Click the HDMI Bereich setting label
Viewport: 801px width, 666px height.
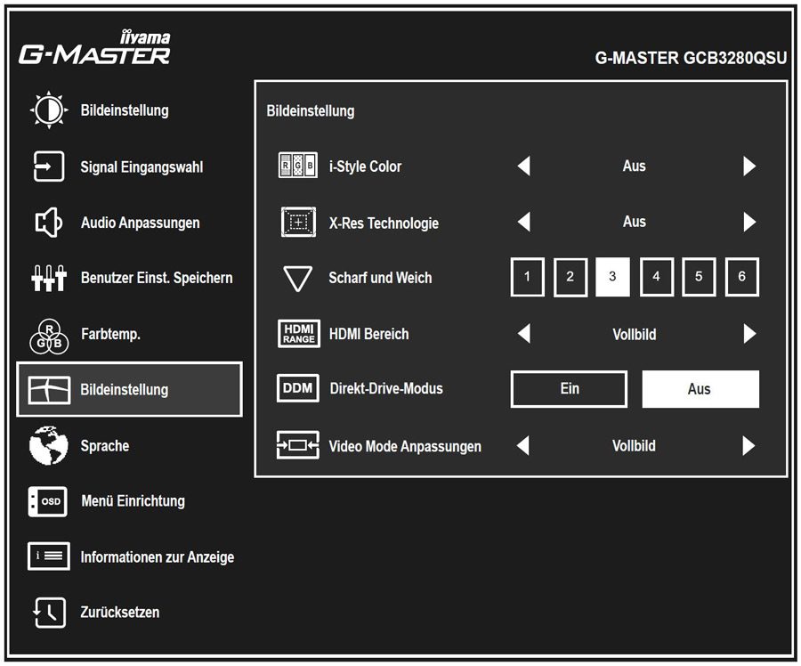(368, 334)
